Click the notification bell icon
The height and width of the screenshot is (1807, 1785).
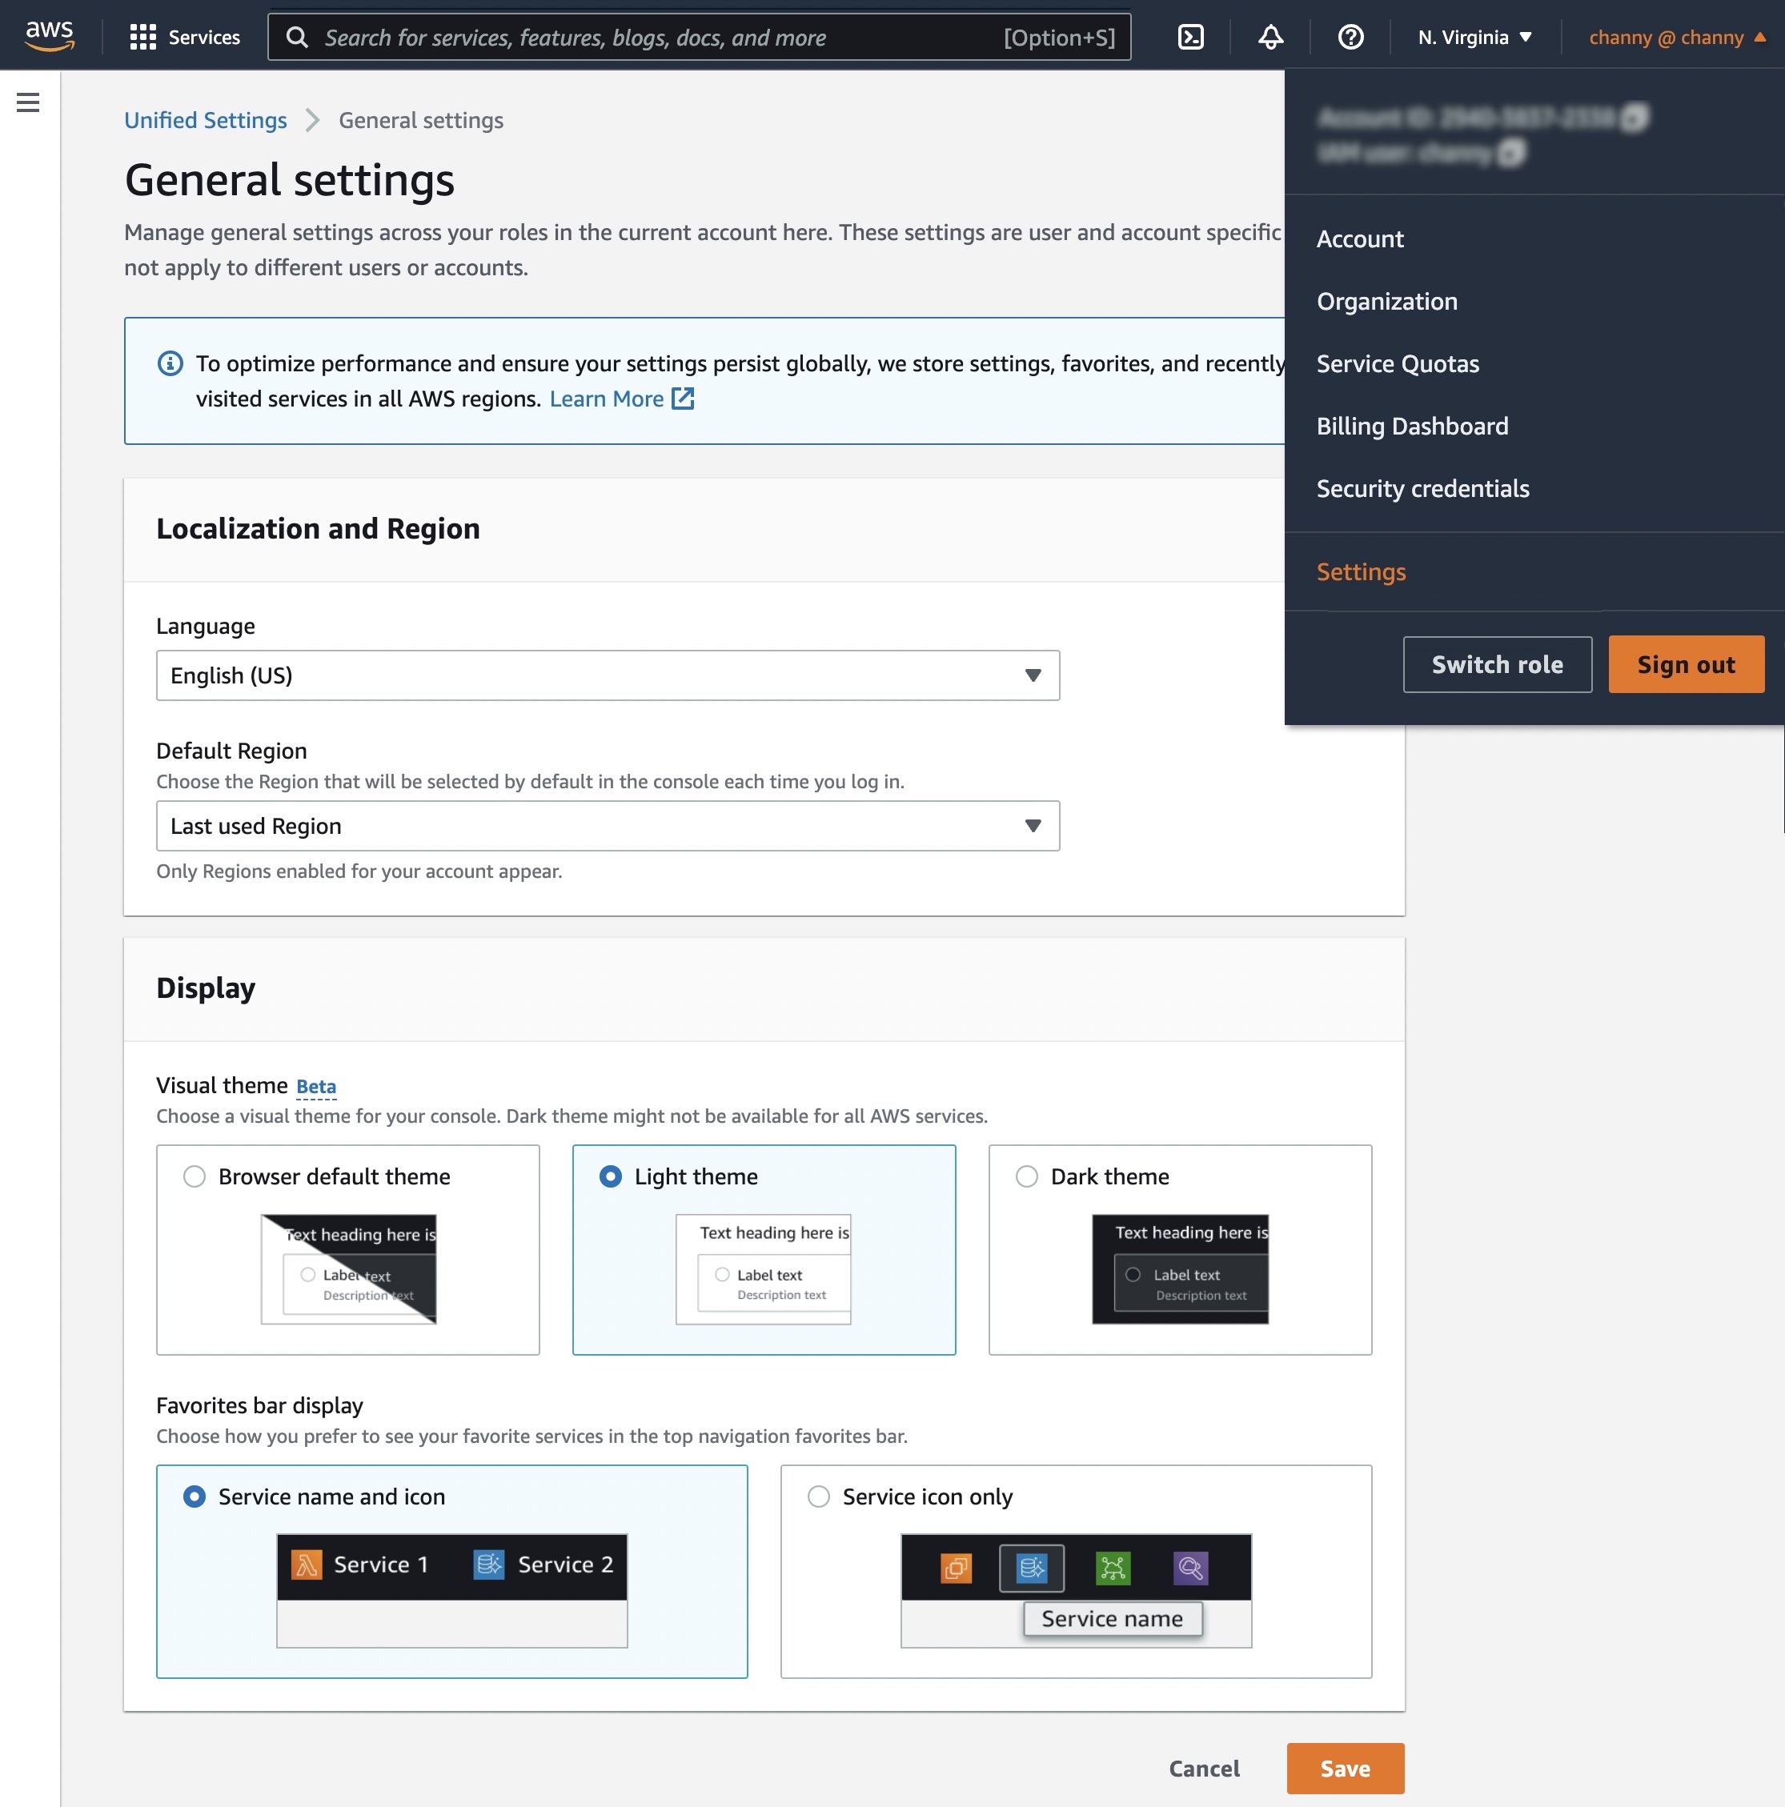point(1270,36)
